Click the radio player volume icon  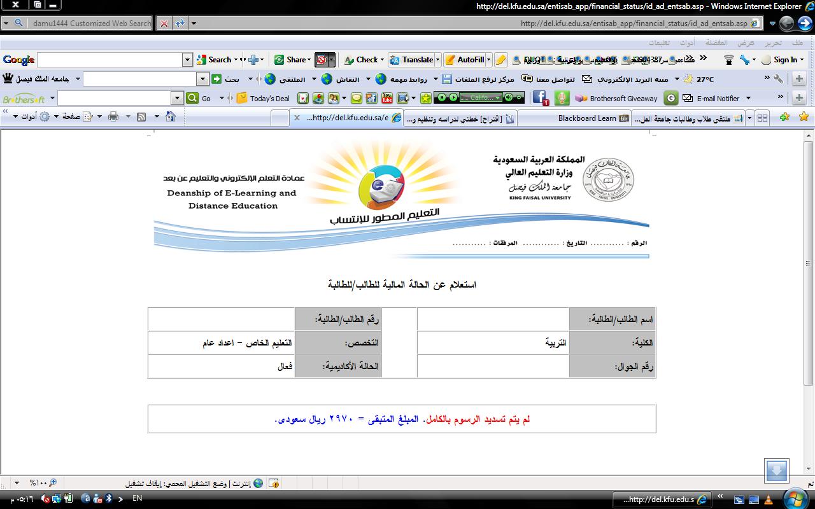508,97
